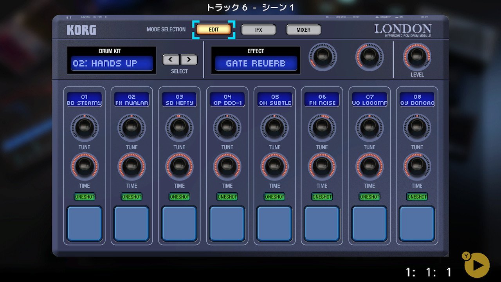Click the master LEVEL knob
501x282 pixels.
click(417, 57)
